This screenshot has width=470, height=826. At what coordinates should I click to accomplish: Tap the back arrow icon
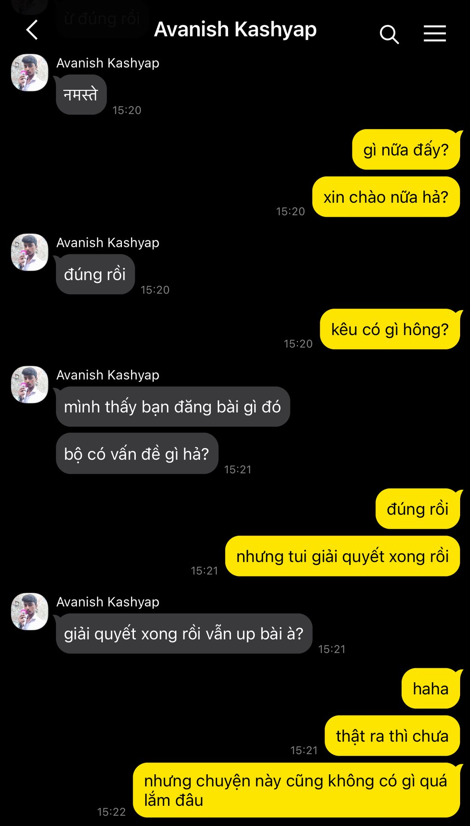pos(32,30)
